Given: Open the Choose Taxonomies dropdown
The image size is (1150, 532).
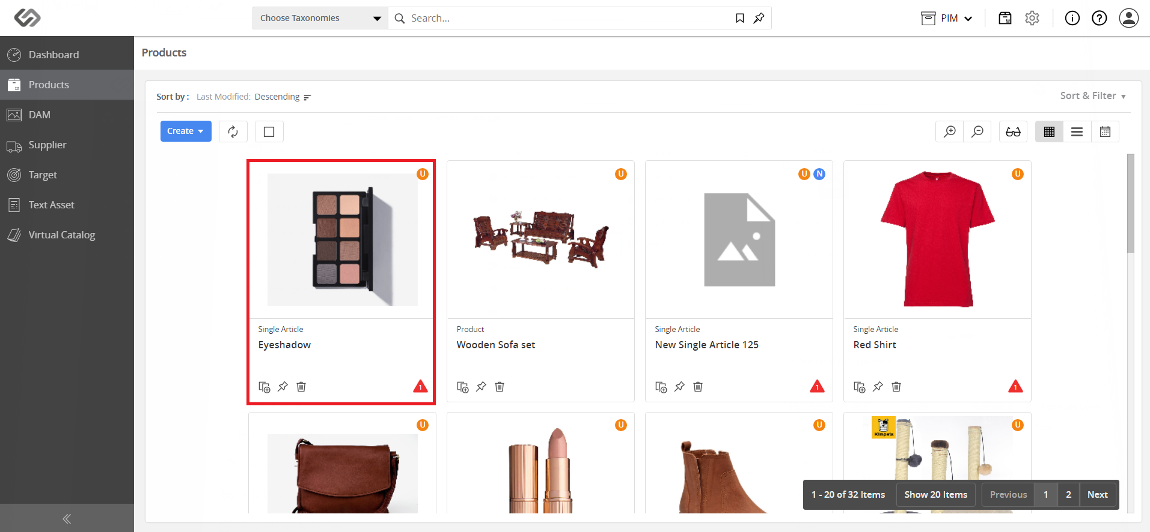Looking at the screenshot, I should click(x=320, y=18).
